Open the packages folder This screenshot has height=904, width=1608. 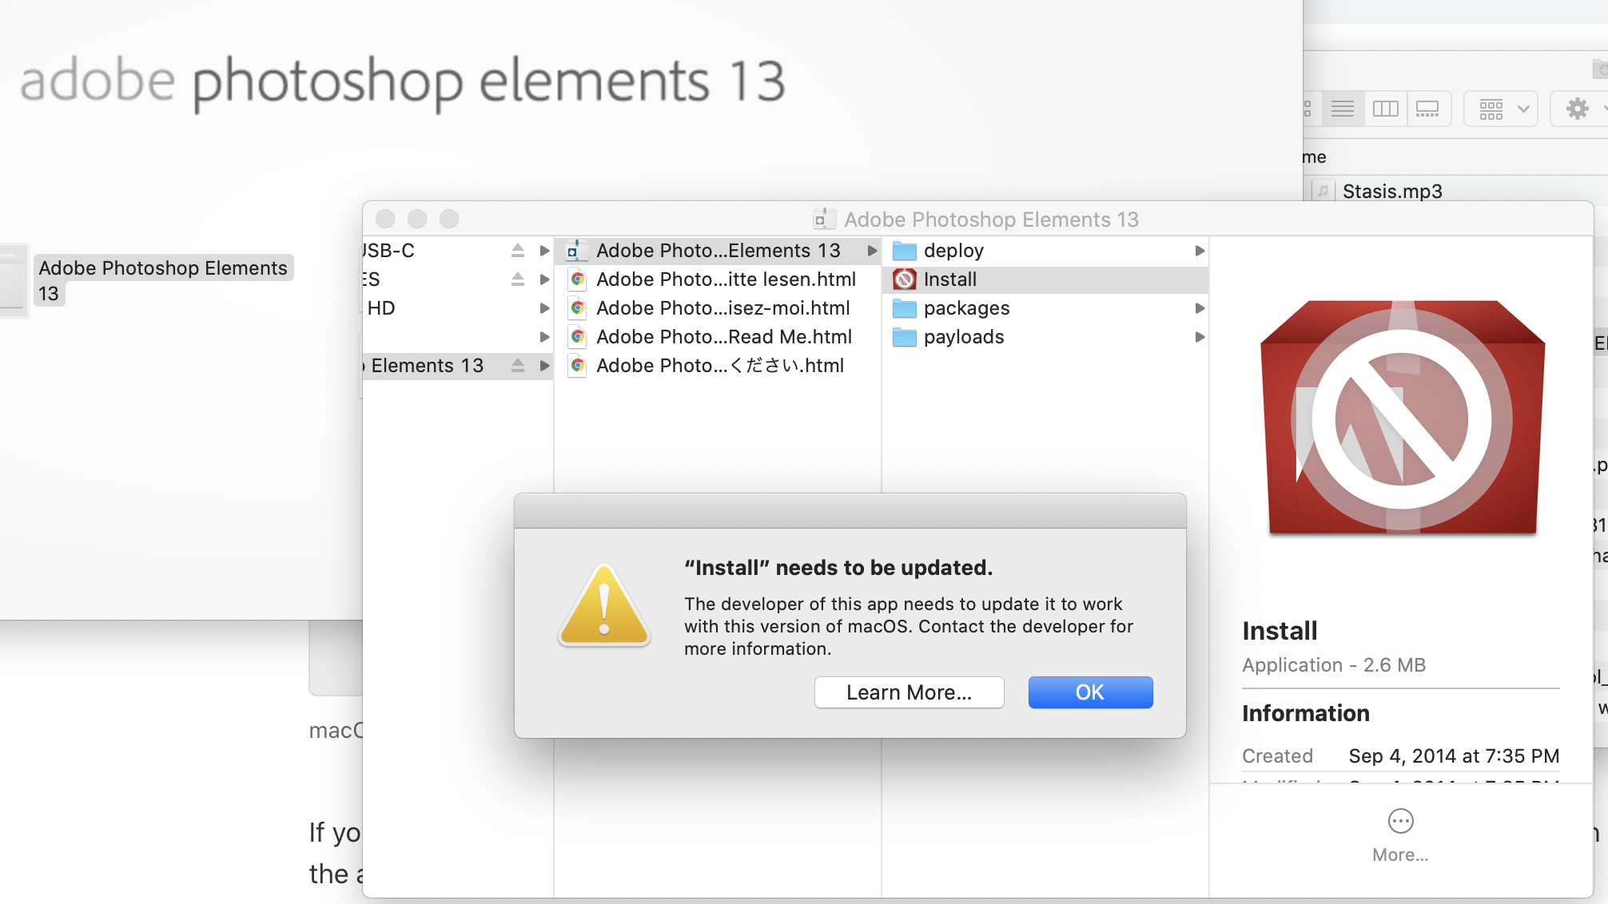[x=966, y=308]
